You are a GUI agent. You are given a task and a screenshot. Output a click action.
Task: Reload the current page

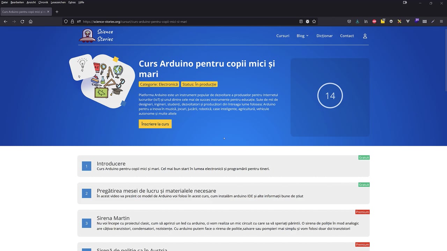tap(22, 22)
